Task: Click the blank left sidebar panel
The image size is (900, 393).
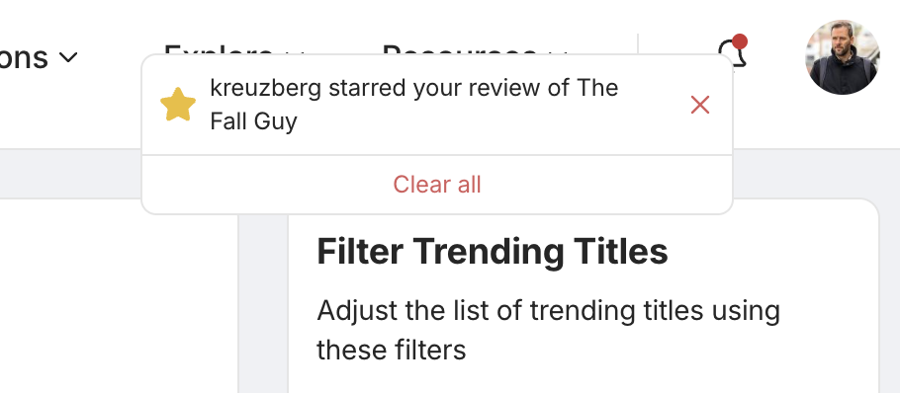Action: pos(119,295)
